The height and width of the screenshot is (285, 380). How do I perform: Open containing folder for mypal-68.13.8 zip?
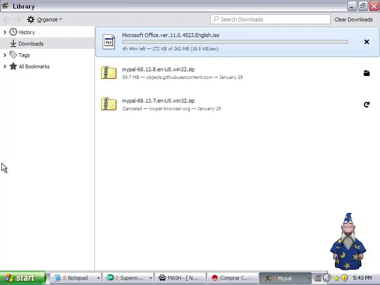pyautogui.click(x=366, y=73)
